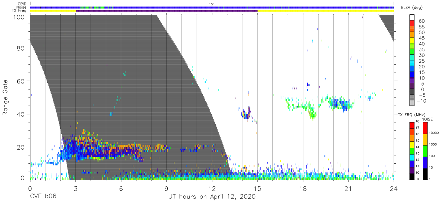Select the light gray bottom segment of elevation colorbar

click(412, 103)
